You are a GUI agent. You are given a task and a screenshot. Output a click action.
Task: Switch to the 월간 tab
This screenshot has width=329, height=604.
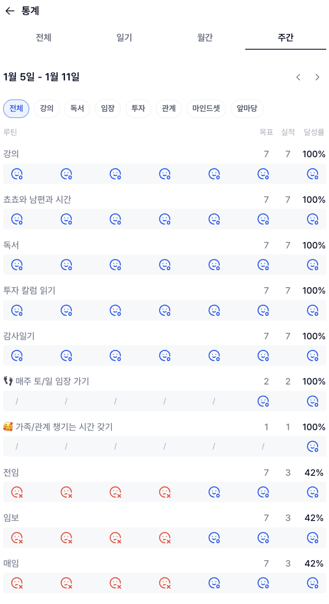pos(205,38)
